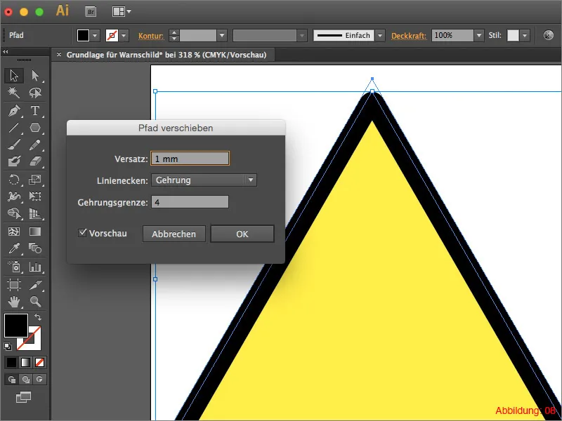The width and height of the screenshot is (562, 421).
Task: Apply solid Color mode button
Action: [x=11, y=362]
